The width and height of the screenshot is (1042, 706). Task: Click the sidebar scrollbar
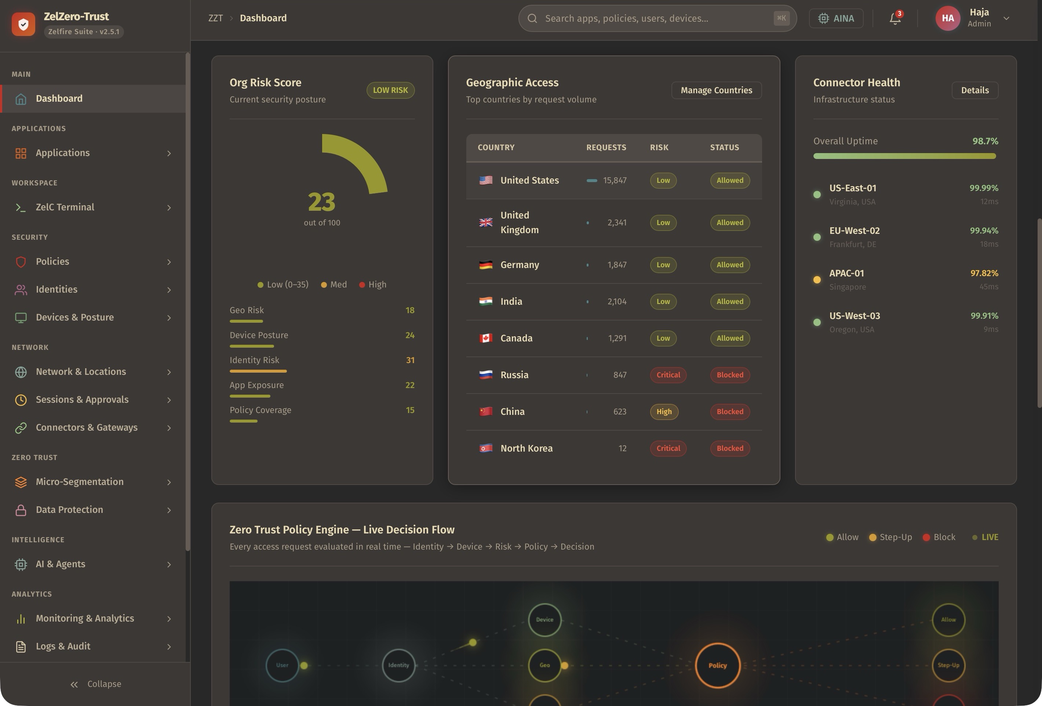[x=187, y=301]
